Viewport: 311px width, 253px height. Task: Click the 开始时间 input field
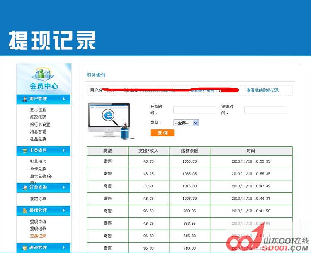[194, 110]
